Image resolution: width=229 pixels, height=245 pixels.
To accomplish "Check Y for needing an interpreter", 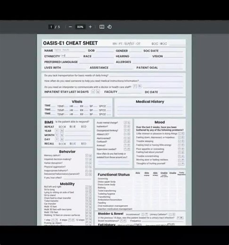I will tap(135, 86).
